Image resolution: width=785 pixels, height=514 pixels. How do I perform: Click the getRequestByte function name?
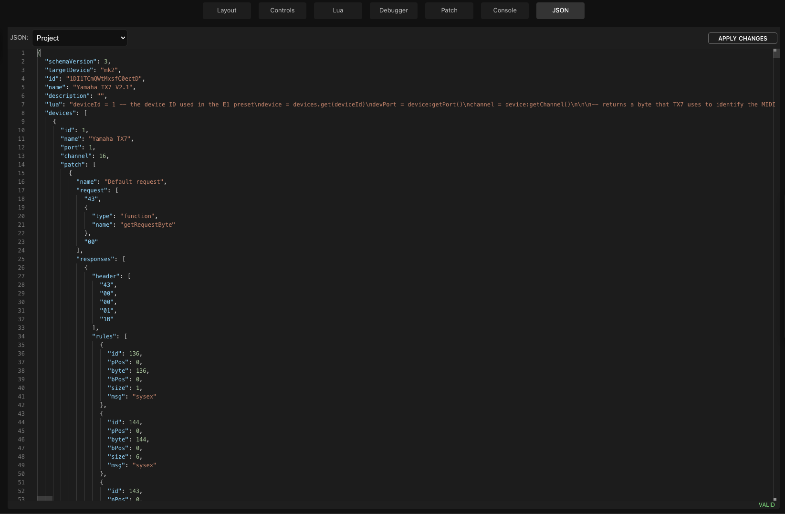coord(147,225)
